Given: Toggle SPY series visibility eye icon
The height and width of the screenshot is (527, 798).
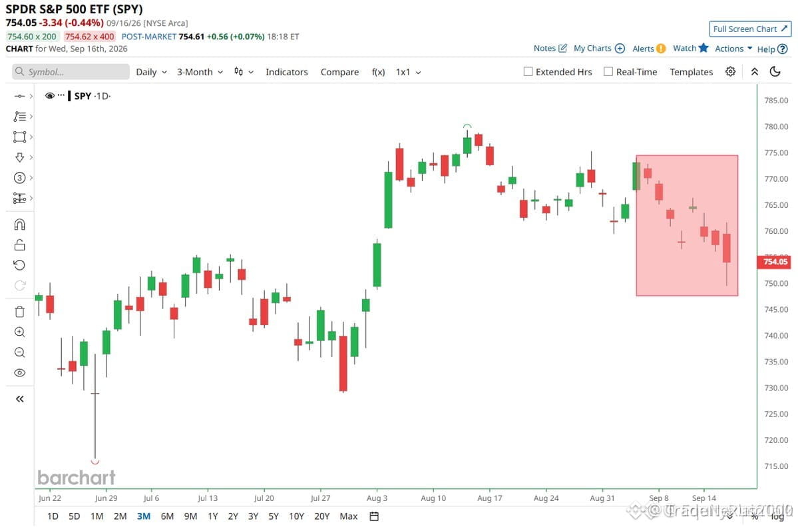Looking at the screenshot, I should pos(49,96).
